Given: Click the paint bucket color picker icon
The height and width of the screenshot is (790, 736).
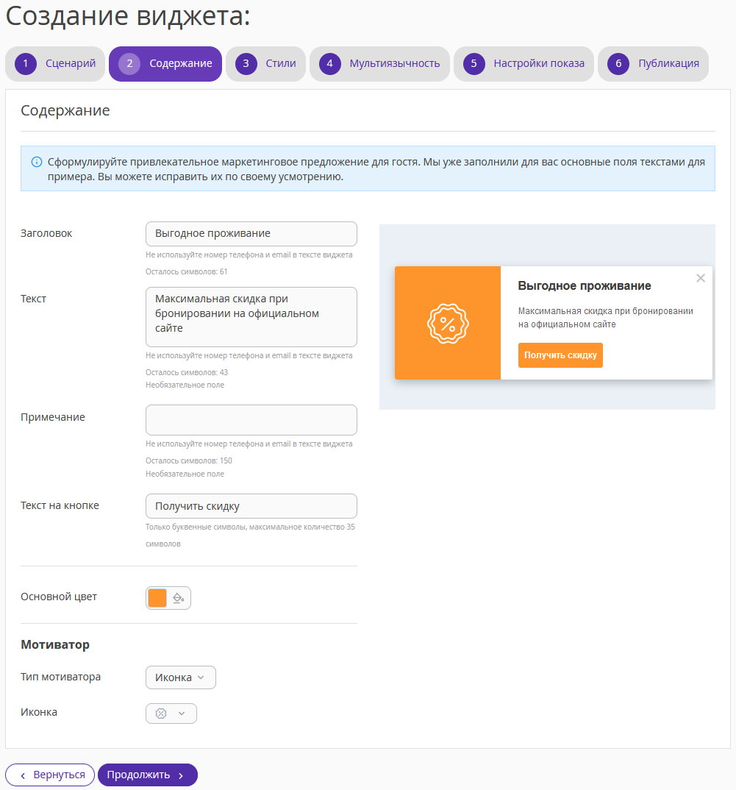Looking at the screenshot, I should (x=179, y=598).
